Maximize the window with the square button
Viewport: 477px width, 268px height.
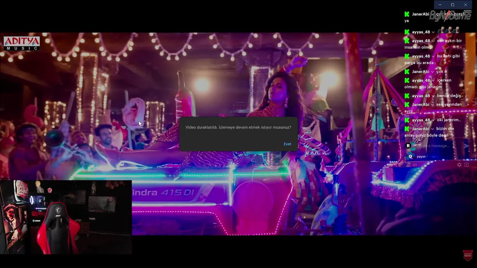point(452,5)
